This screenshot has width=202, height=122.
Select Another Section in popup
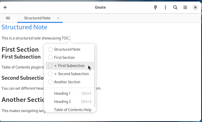tap(67, 82)
